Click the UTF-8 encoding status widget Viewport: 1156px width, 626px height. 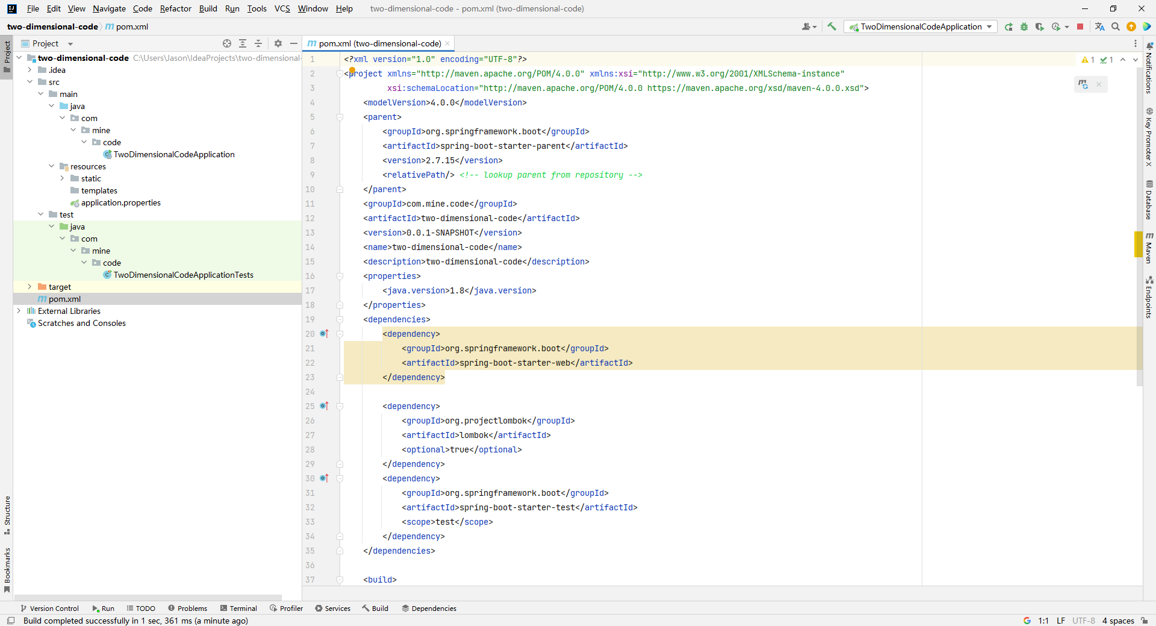coord(1083,621)
